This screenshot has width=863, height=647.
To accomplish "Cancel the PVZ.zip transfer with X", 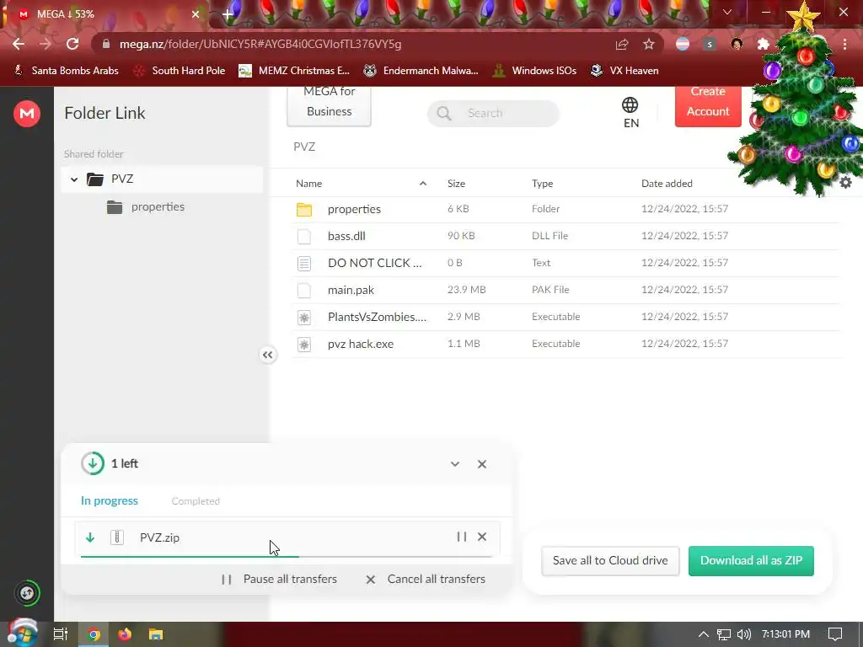I will pyautogui.click(x=482, y=537).
